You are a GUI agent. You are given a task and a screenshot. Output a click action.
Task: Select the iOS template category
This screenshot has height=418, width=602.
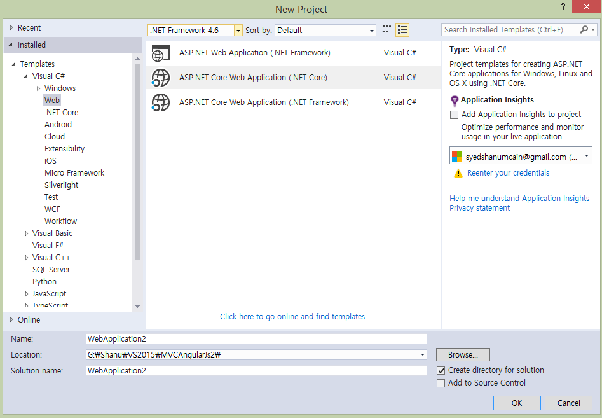coord(50,161)
